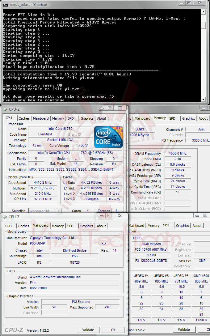Close the hexus_pifast console window
This screenshot has height=336, width=210.
point(200,3)
